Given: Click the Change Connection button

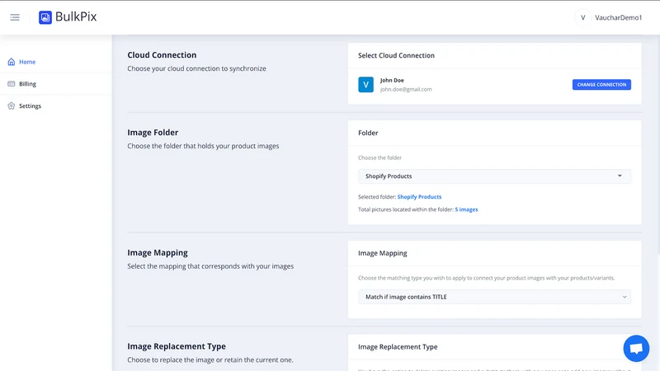Looking at the screenshot, I should tap(601, 85).
